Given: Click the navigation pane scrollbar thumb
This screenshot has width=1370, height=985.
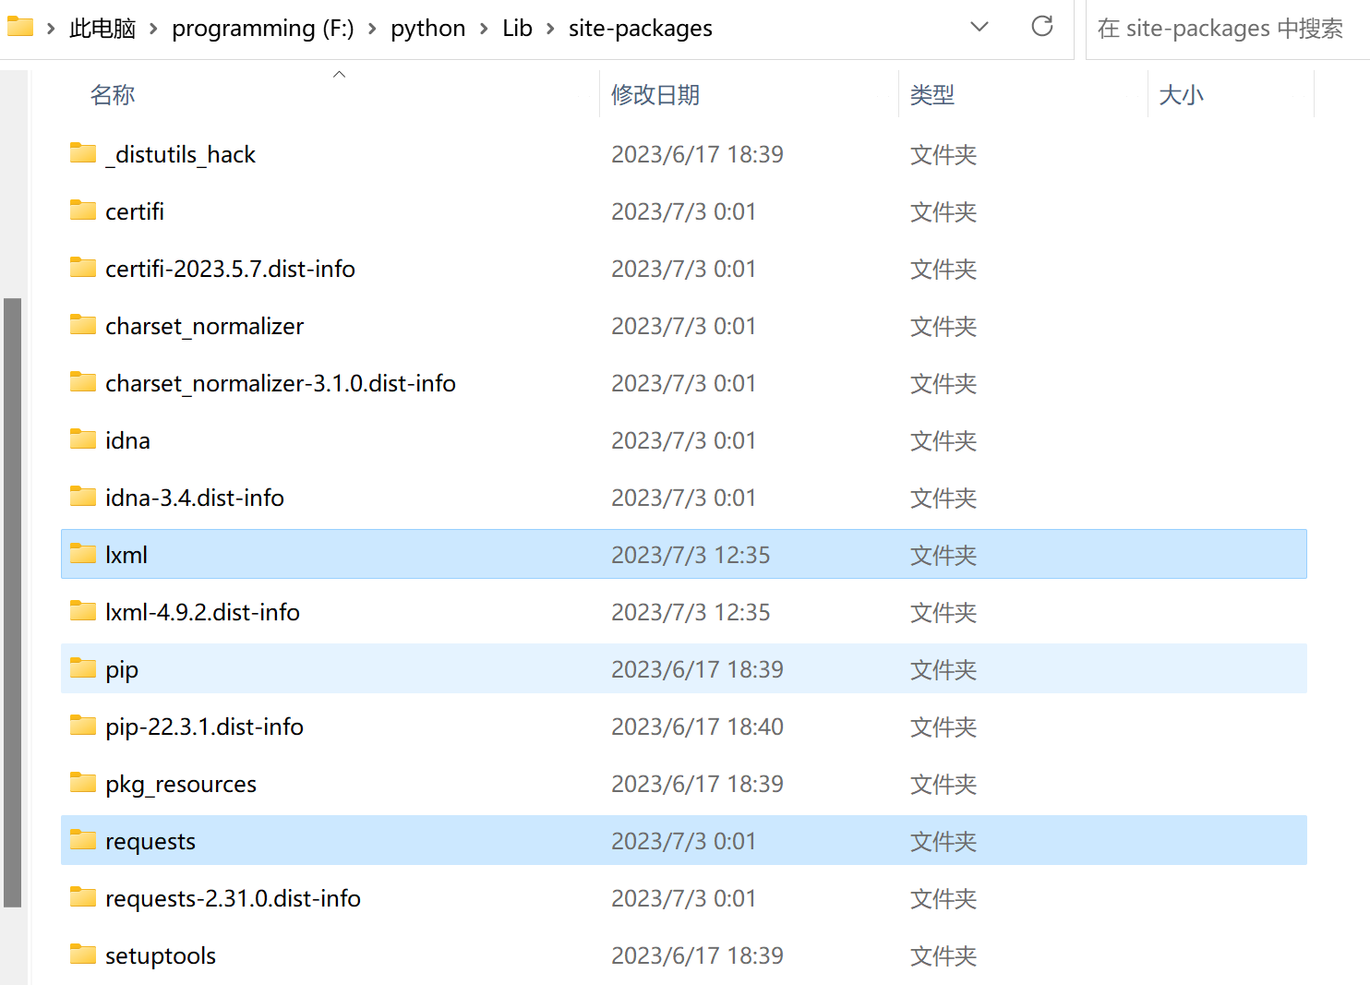Looking at the screenshot, I should click(x=12, y=603).
